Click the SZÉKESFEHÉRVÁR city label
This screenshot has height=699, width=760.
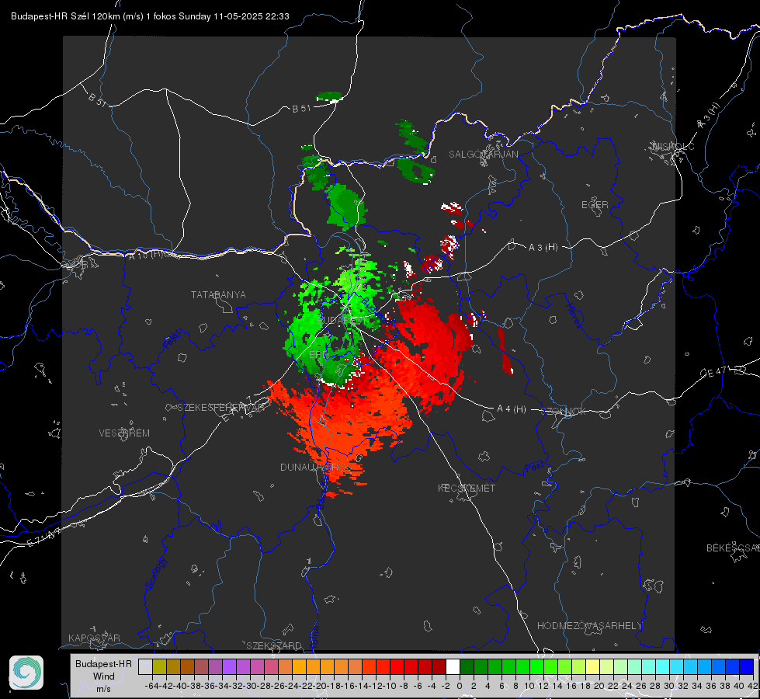pos(222,408)
